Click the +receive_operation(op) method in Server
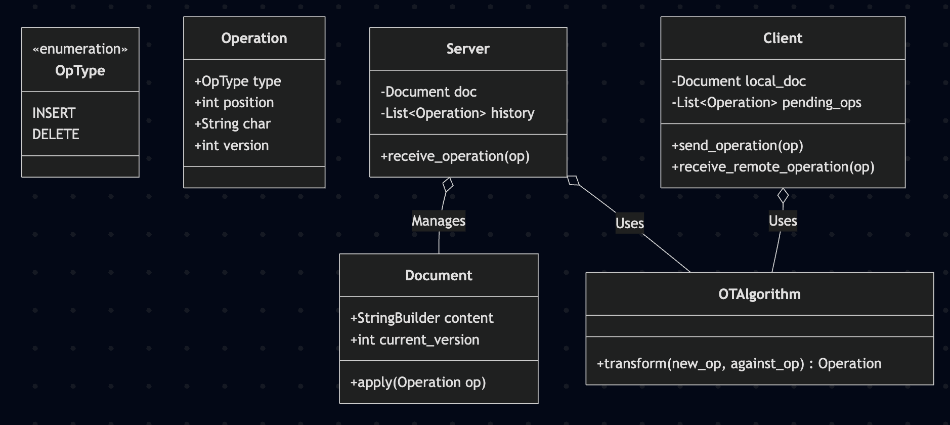The height and width of the screenshot is (425, 950). (x=455, y=156)
